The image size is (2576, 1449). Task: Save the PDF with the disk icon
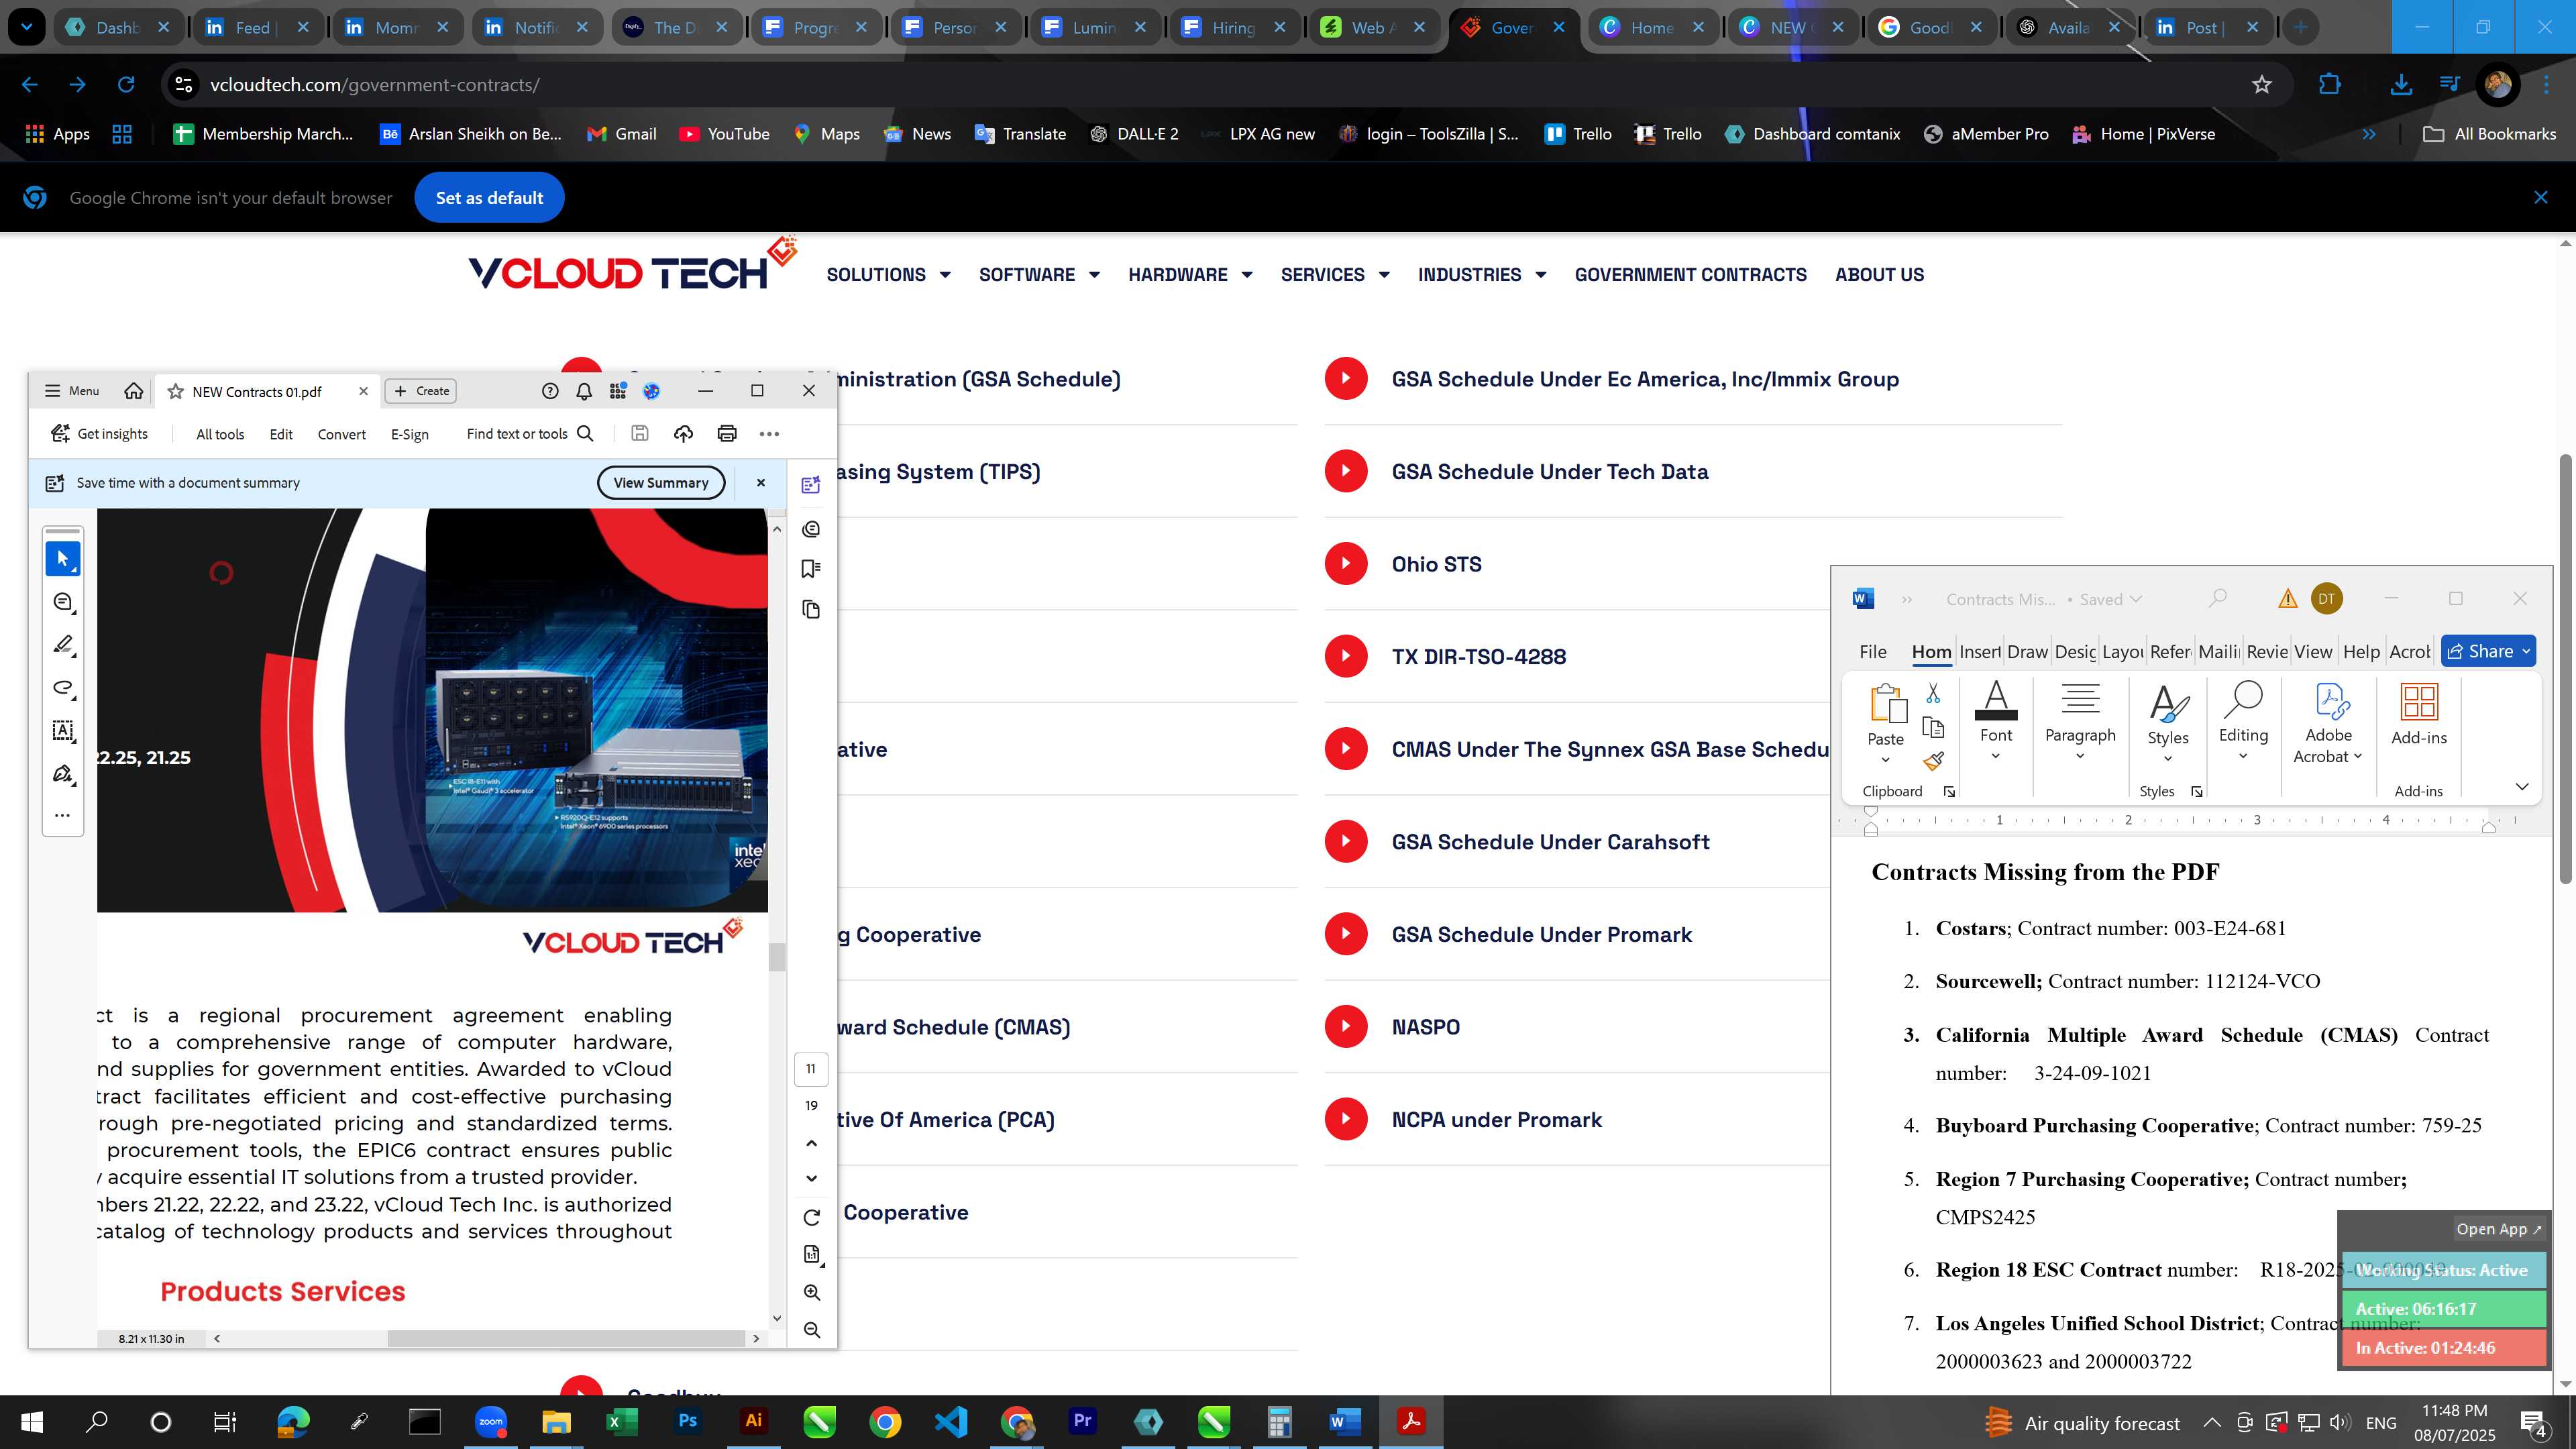(640, 433)
